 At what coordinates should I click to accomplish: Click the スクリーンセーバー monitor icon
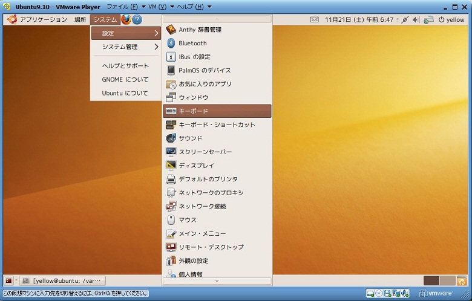(171, 152)
